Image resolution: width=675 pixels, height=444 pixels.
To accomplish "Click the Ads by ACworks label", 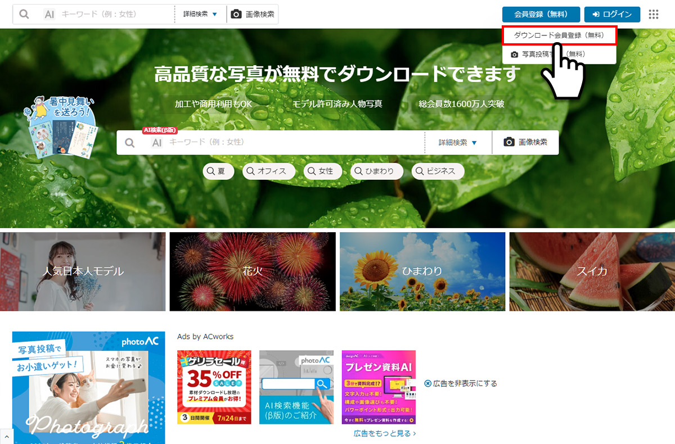I will tap(205, 337).
